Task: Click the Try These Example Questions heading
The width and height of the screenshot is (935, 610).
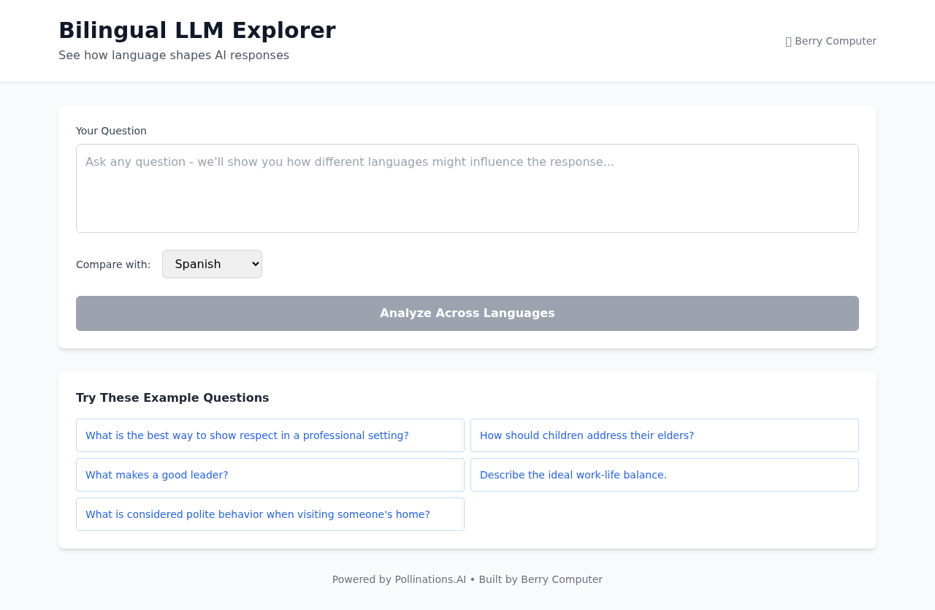Action: pyautogui.click(x=172, y=397)
